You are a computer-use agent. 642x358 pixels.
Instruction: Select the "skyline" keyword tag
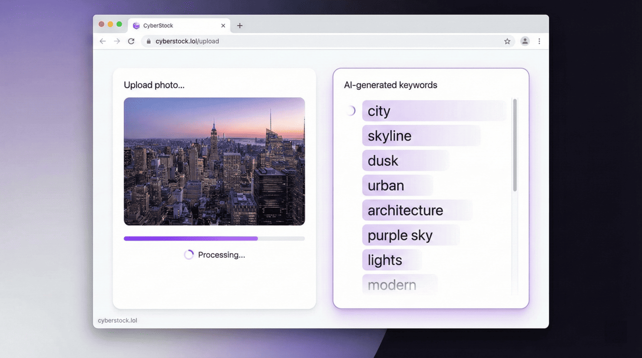[421, 136]
